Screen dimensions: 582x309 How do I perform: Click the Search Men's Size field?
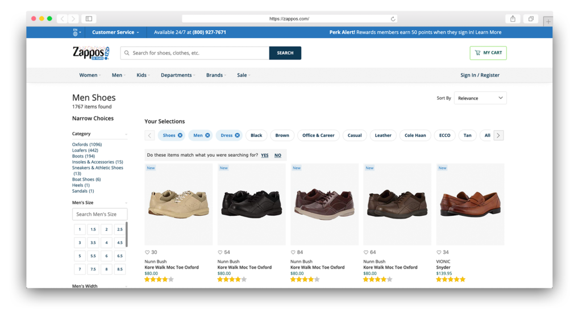click(99, 214)
